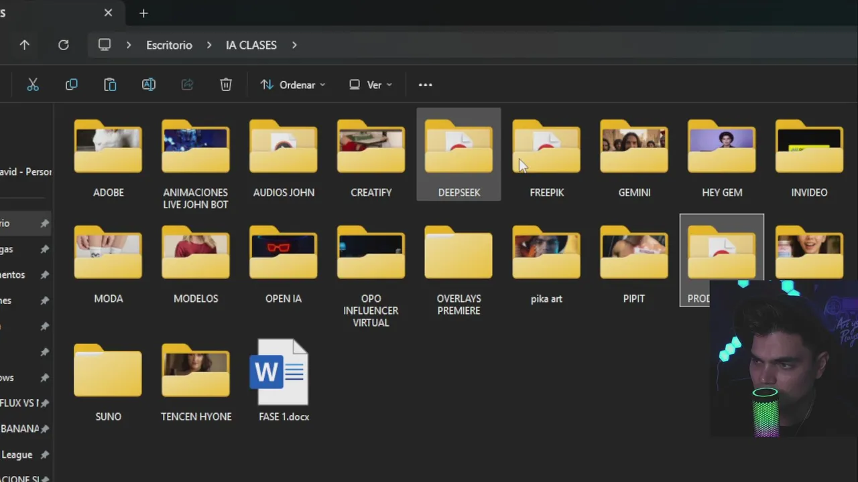Expand chevron before Escritorio in path
This screenshot has width=858, height=482.
pos(129,45)
